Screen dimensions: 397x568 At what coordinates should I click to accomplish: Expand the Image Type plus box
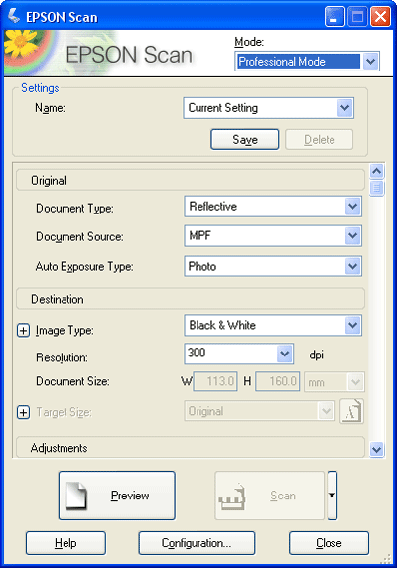[23, 330]
